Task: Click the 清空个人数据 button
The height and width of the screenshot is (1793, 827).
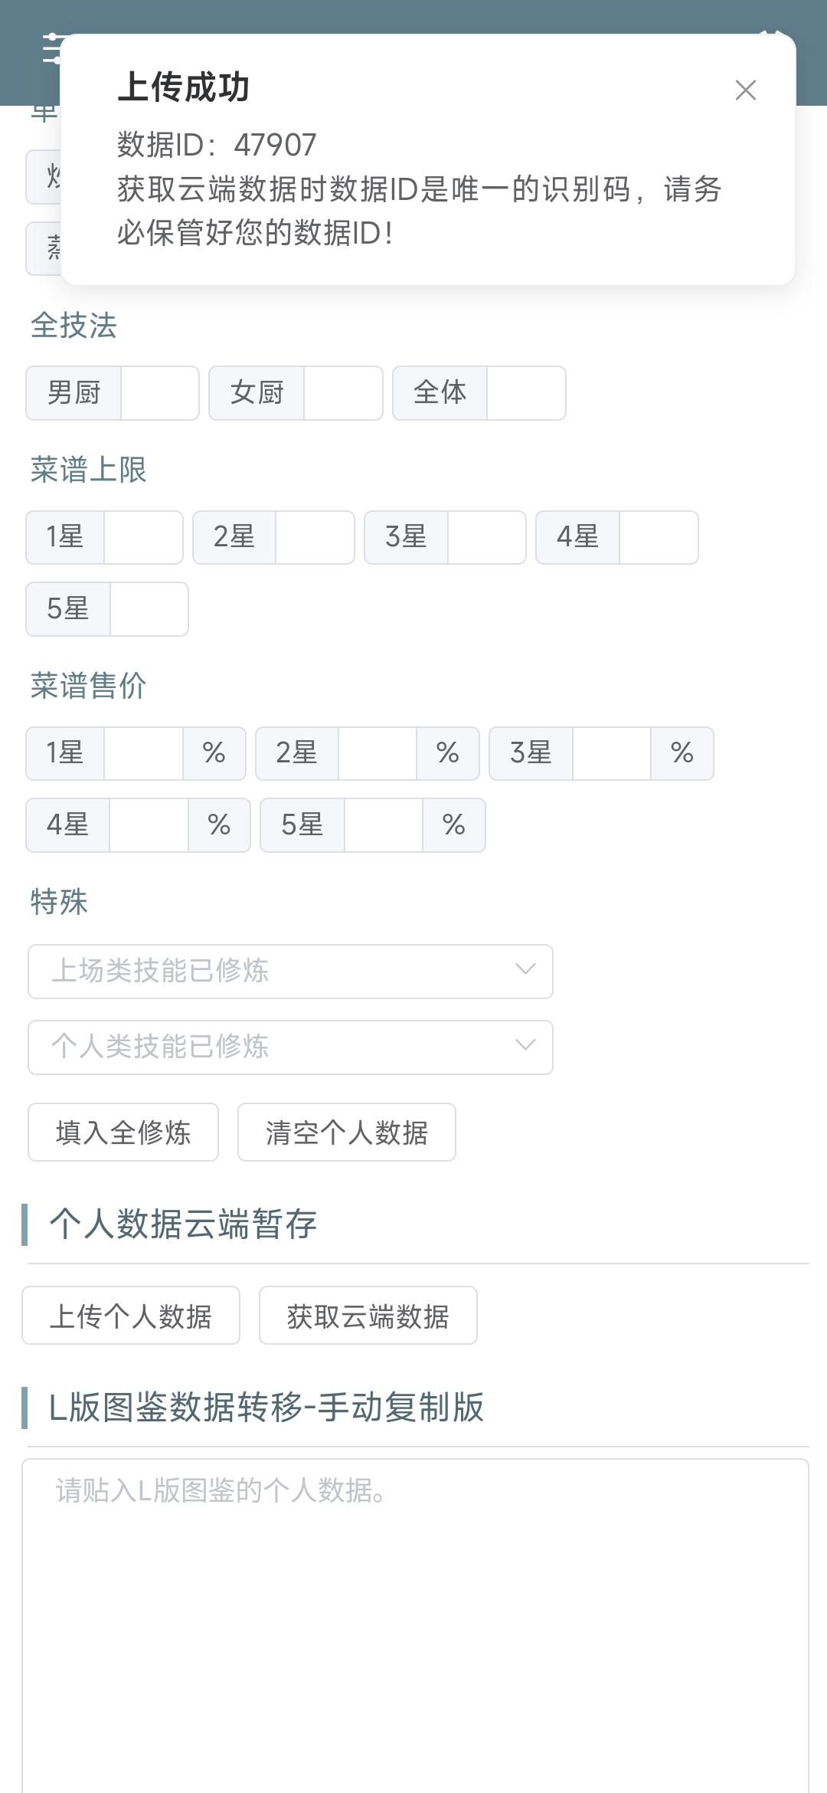Action: (x=347, y=1132)
